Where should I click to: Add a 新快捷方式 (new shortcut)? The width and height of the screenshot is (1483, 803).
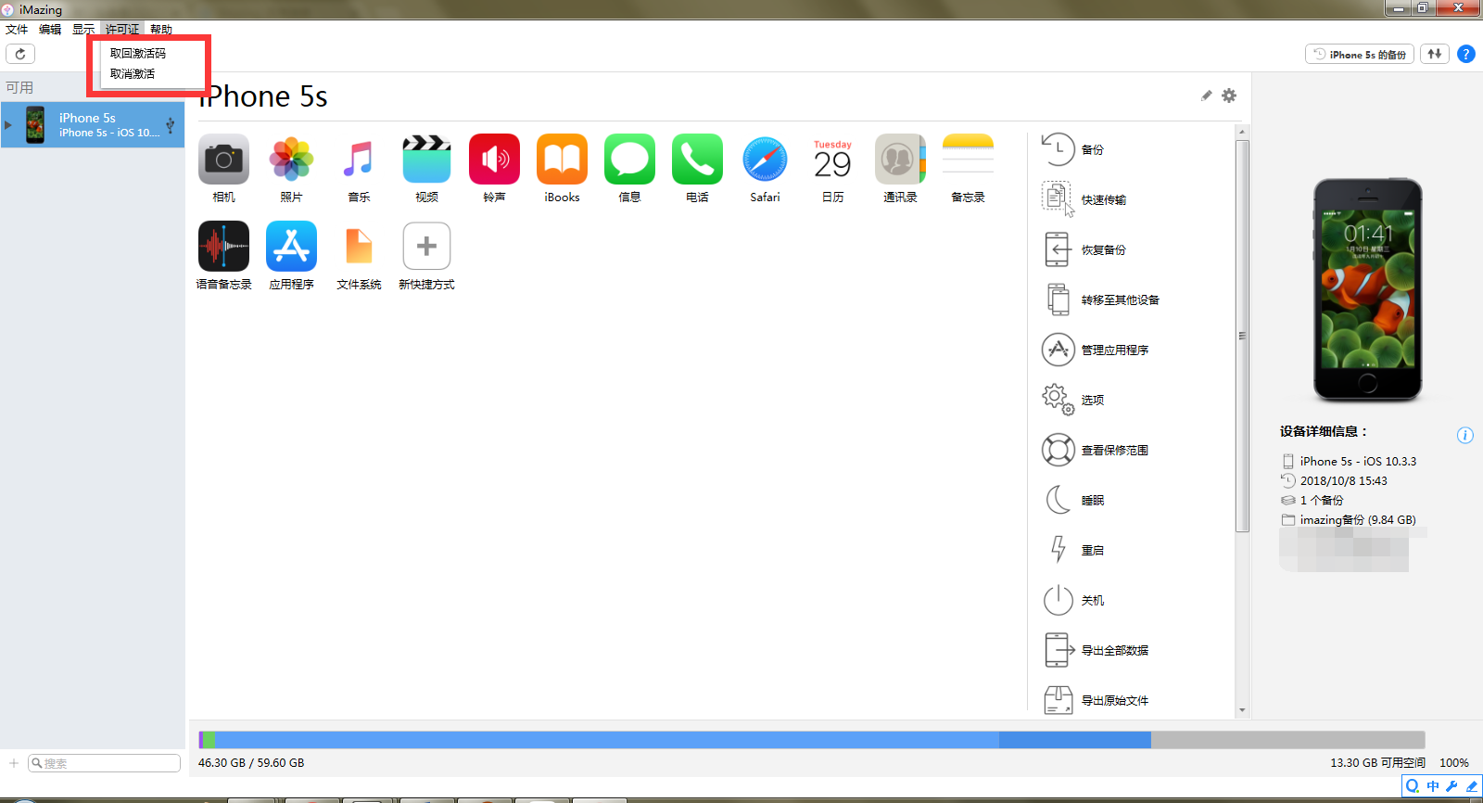click(426, 247)
